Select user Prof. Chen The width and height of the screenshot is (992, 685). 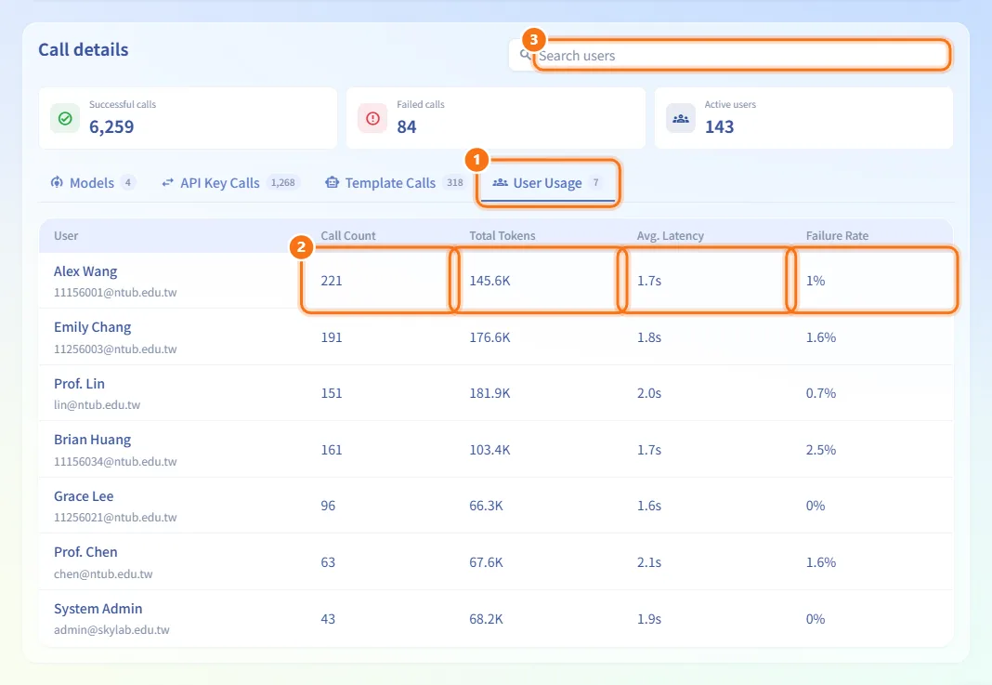[x=85, y=552]
